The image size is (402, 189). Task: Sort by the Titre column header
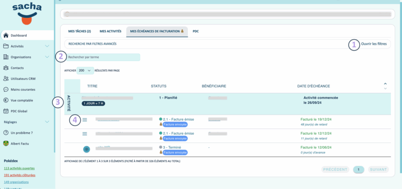click(92, 86)
